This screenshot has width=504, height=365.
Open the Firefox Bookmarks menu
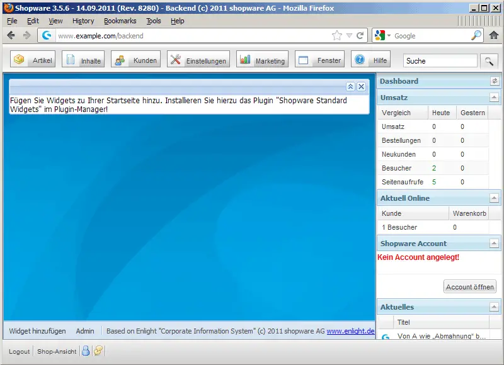click(120, 21)
